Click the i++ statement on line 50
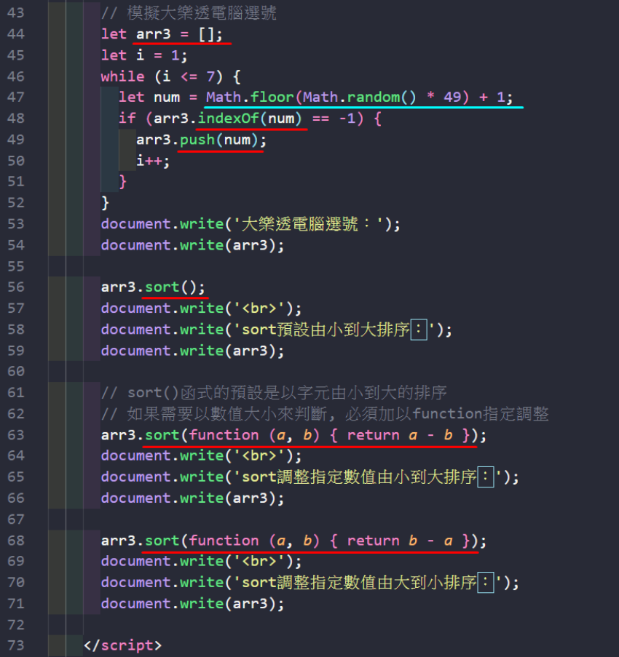 (153, 161)
